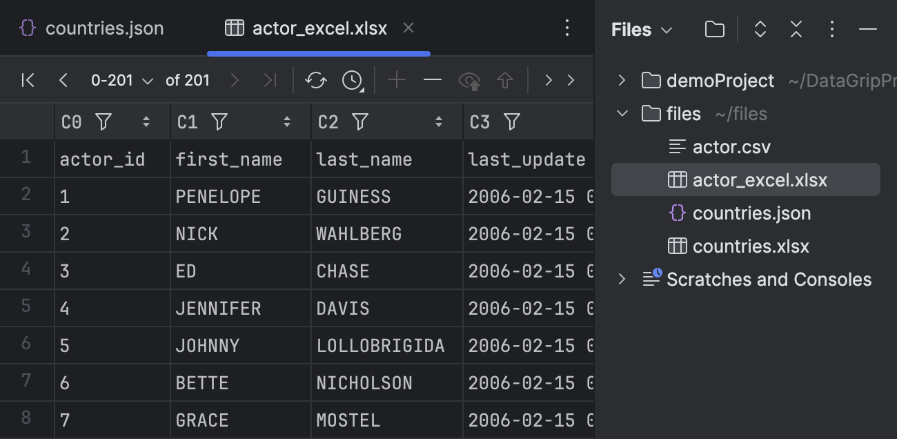Expand the demoProject folder

620,80
